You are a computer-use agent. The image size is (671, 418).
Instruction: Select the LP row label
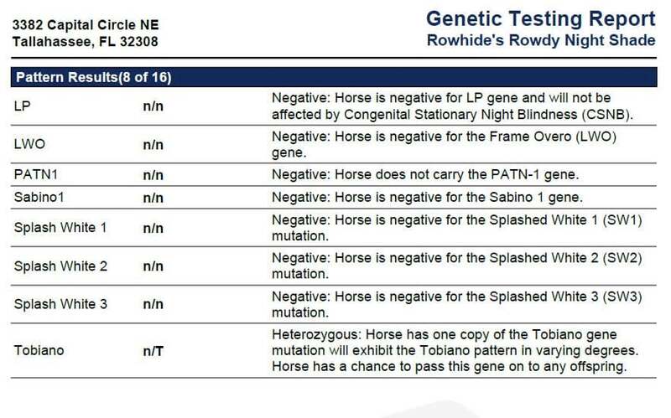(23, 106)
